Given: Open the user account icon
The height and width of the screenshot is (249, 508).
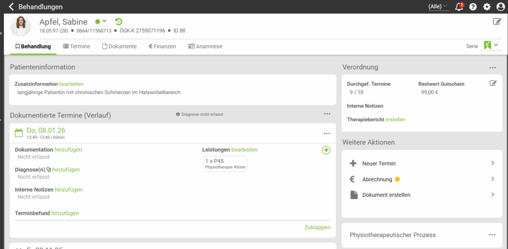Looking at the screenshot, I should [500, 7].
